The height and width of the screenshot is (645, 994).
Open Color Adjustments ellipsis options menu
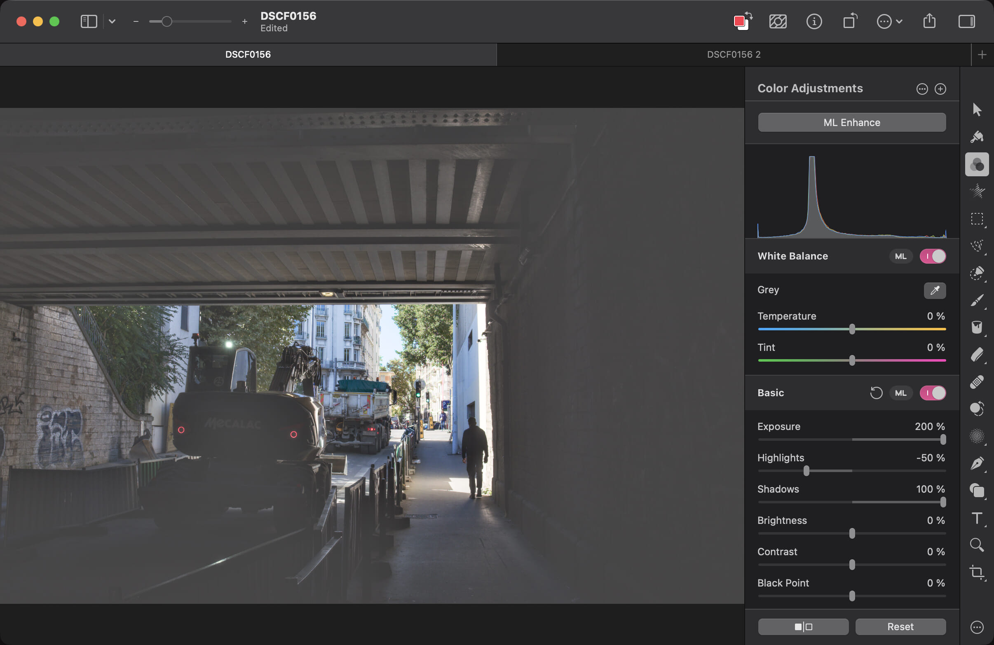[x=922, y=89]
